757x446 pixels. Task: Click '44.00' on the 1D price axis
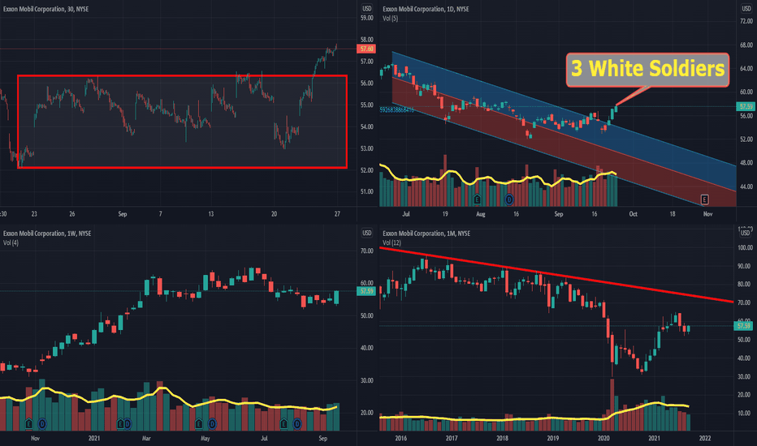pyautogui.click(x=746, y=187)
